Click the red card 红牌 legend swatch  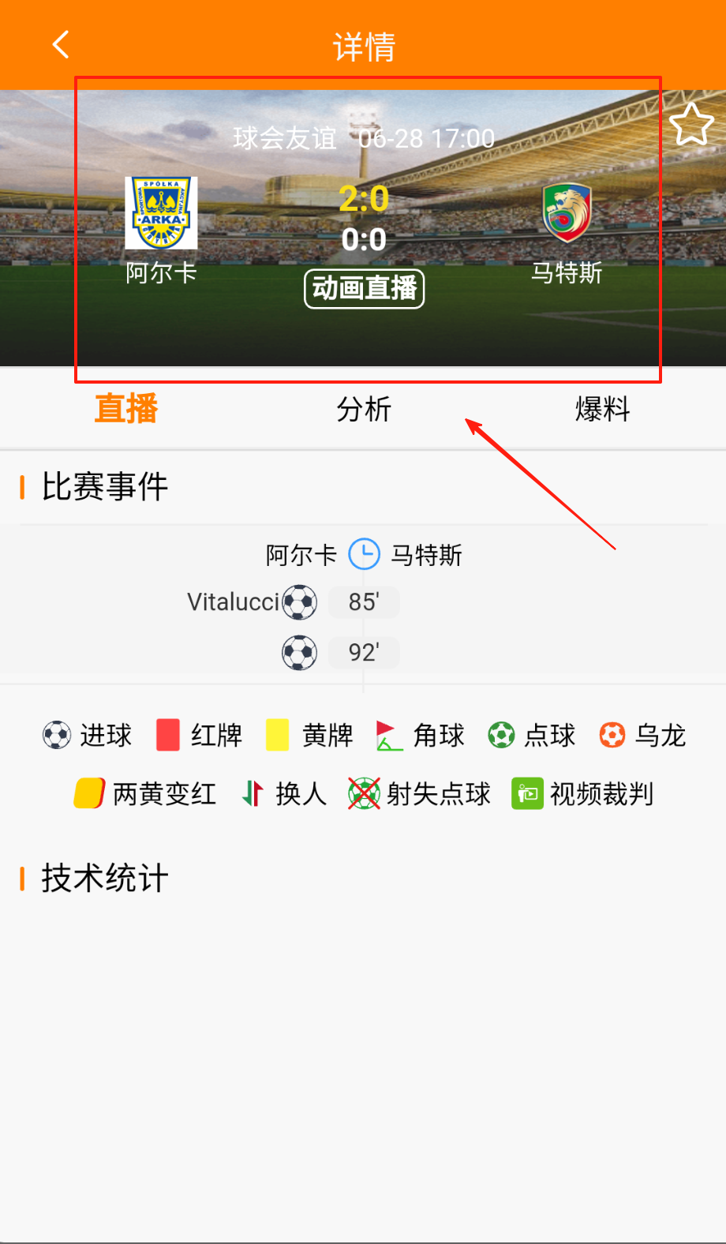point(168,735)
